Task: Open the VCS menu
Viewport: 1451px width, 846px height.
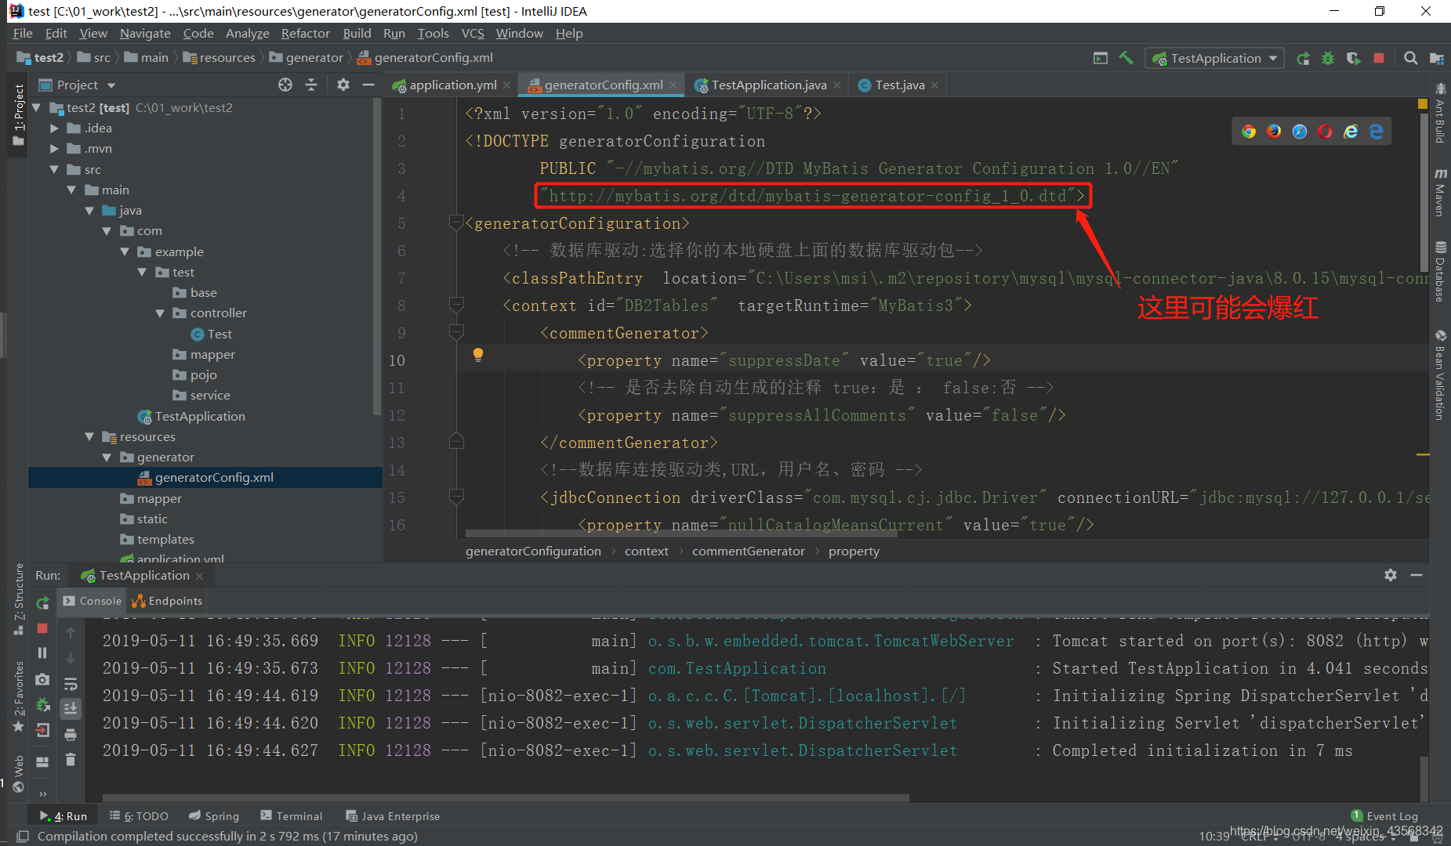Action: point(473,33)
